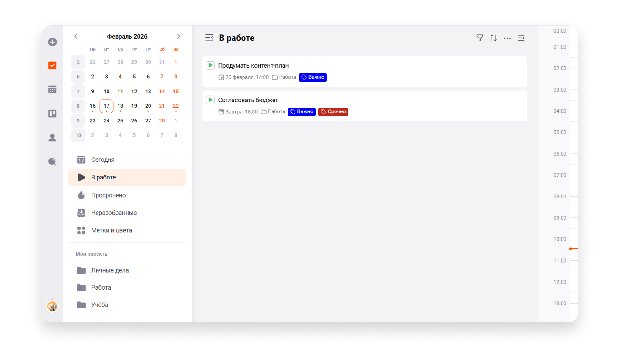The width and height of the screenshot is (620, 348).
Task: Open the "Работа" project folder
Action: pos(101,287)
